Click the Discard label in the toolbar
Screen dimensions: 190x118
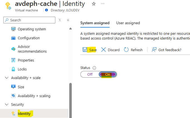[114, 50]
